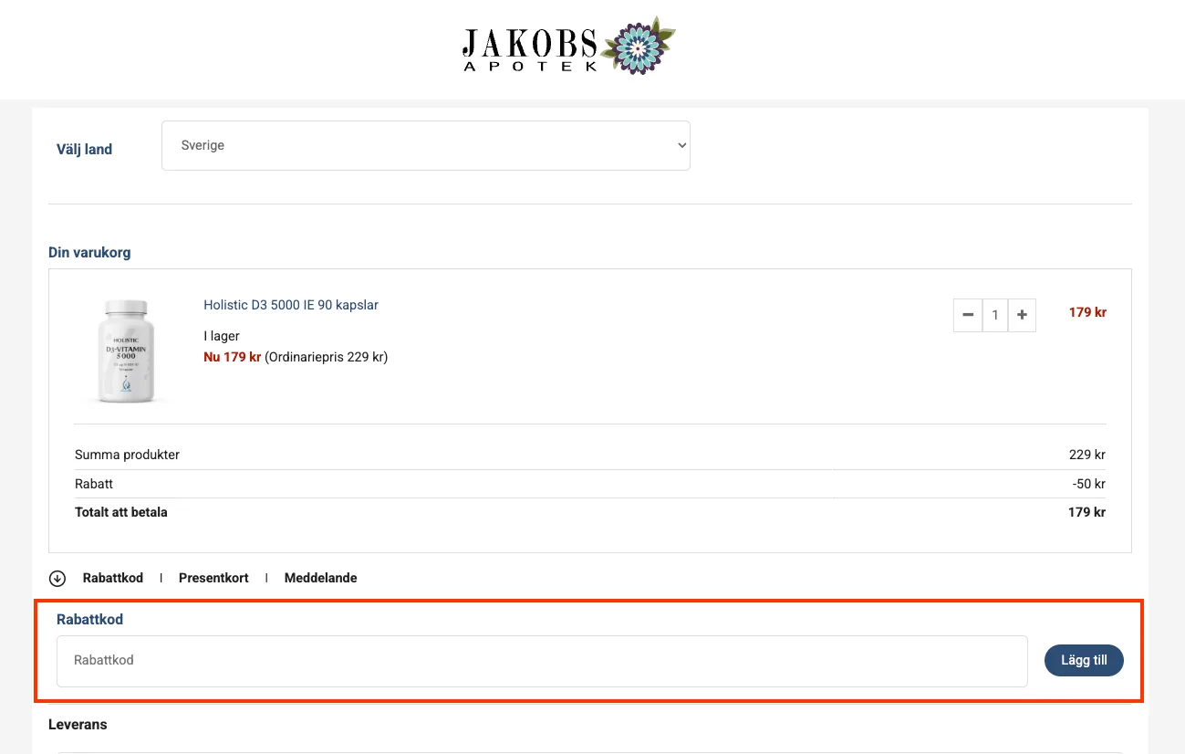Click the chevron arrow on country selector
The image size is (1185, 754).
tap(681, 145)
